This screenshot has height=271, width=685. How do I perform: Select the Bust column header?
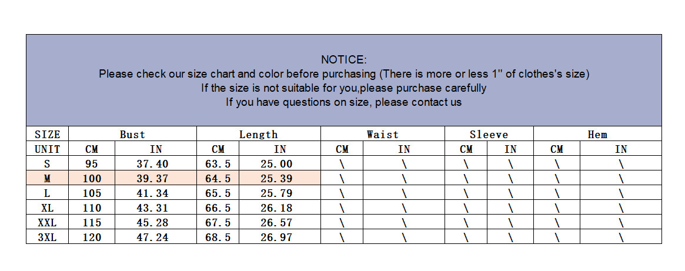tap(132, 135)
